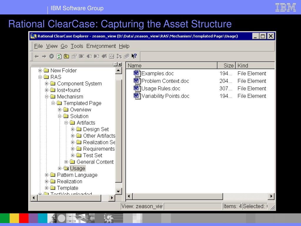301x226 pixels.
Task: Go up one folder level icon
Action: [66, 56]
